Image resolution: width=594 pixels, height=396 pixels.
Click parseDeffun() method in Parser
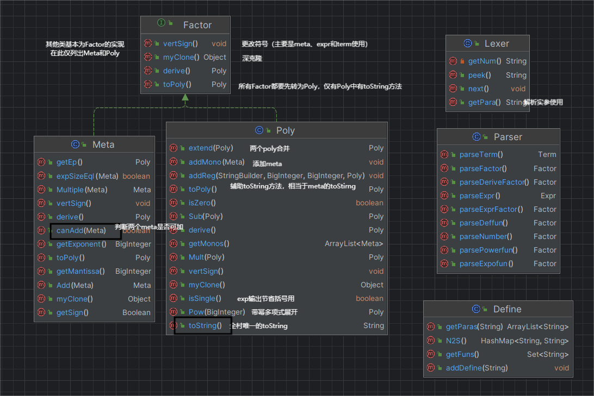[x=484, y=223]
